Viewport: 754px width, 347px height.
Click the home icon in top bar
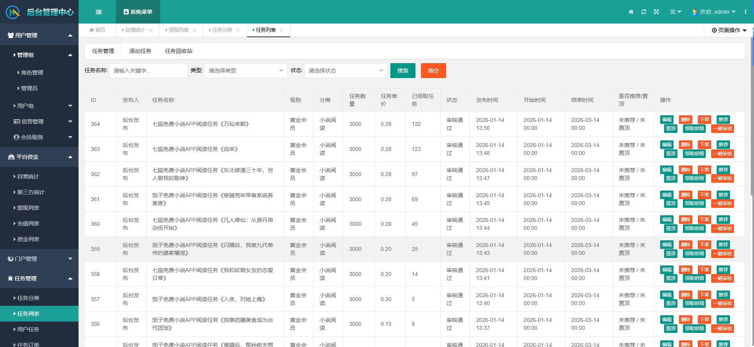tap(631, 12)
